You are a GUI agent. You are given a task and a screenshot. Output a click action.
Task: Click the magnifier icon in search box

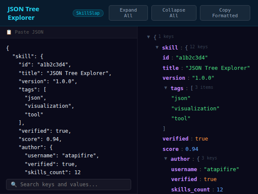click(14, 185)
